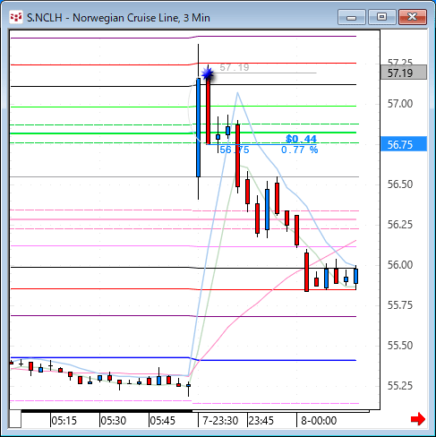Click the black horizontal scrollbar below the chart
This screenshot has width=436, height=437.
click(195, 411)
